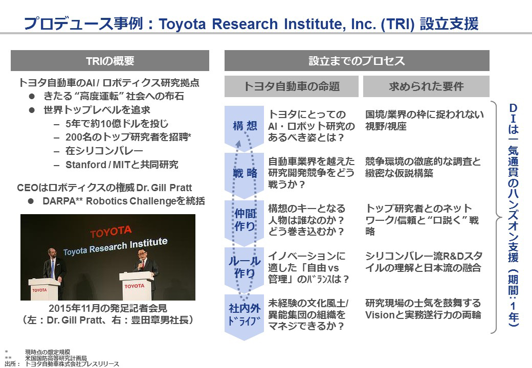
Task: Click the dotted loop arrow head
Action: point(238,144)
